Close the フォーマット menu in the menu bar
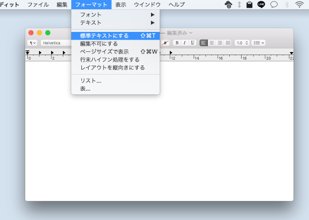The height and width of the screenshot is (220, 309). (91, 5)
